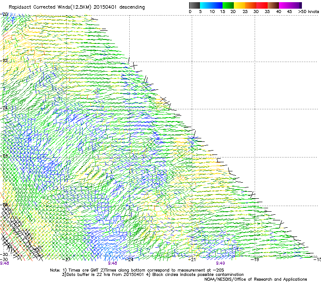This screenshot has height=282, width=321.
Task: Click the 'Rapidscat Corrected Winds(12.5KM)' title
Action: 50,7
